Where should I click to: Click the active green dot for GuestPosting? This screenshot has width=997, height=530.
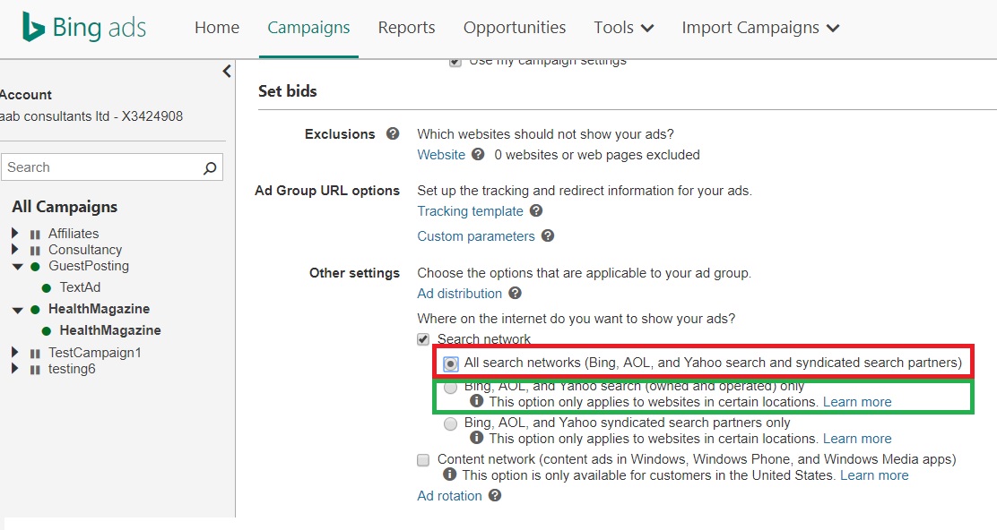(x=36, y=267)
